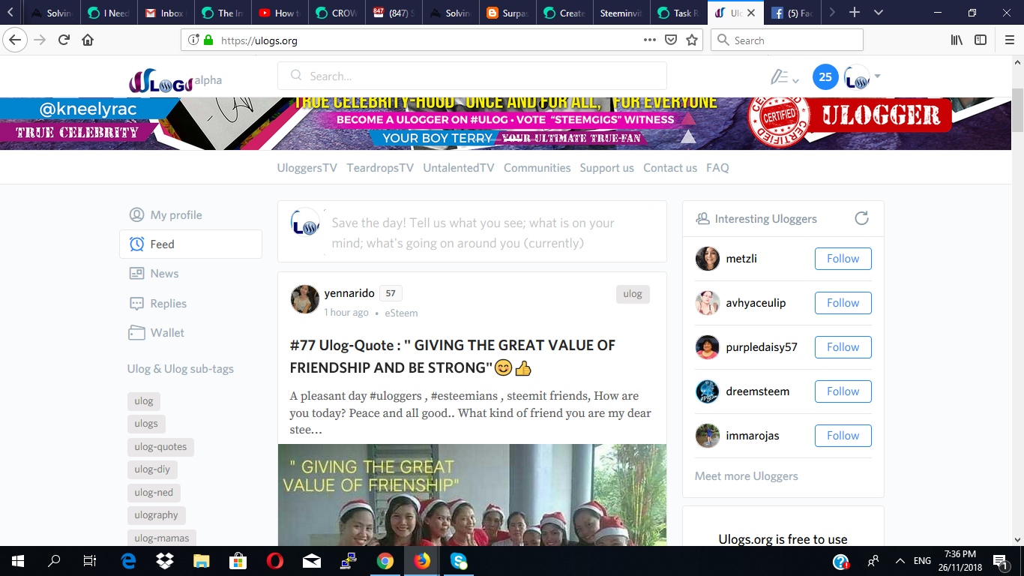Viewport: 1024px width, 576px height.
Task: Switch to the YouTube How t tab
Action: click(280, 13)
